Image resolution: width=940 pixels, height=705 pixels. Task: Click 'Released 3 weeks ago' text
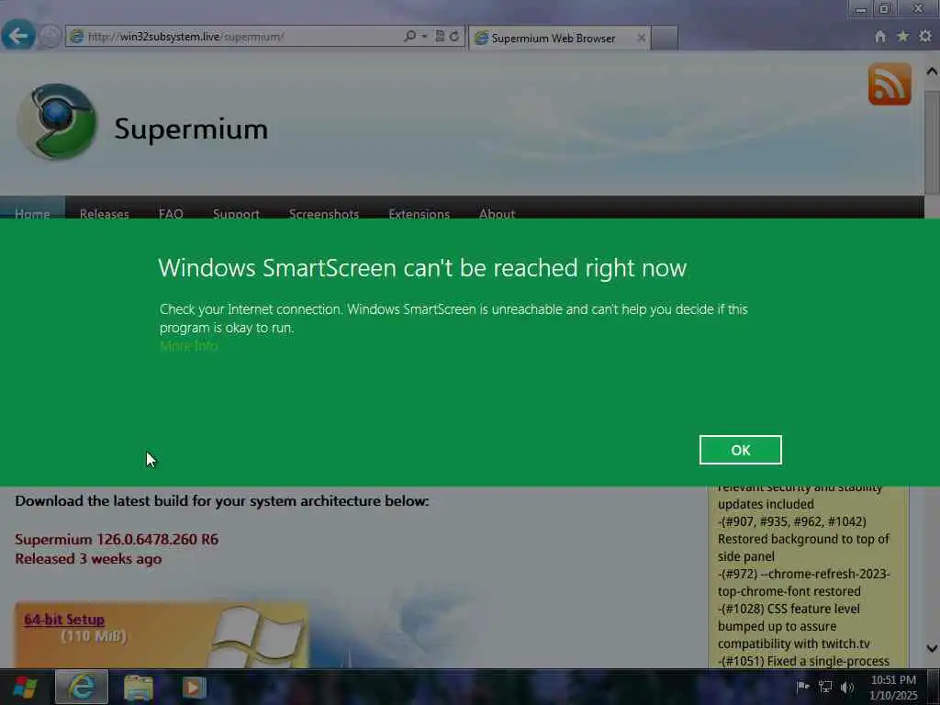point(88,559)
